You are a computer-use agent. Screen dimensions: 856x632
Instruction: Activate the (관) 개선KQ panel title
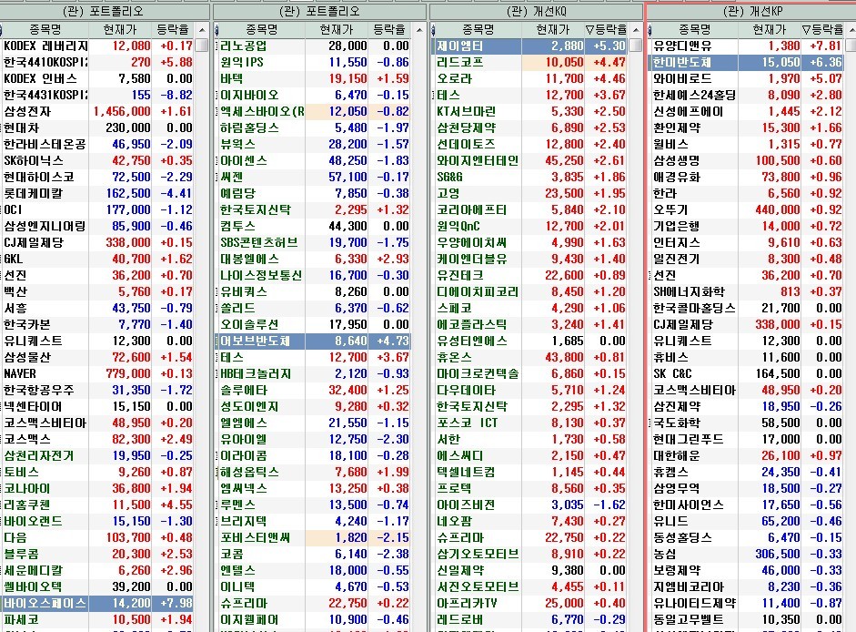(x=536, y=11)
